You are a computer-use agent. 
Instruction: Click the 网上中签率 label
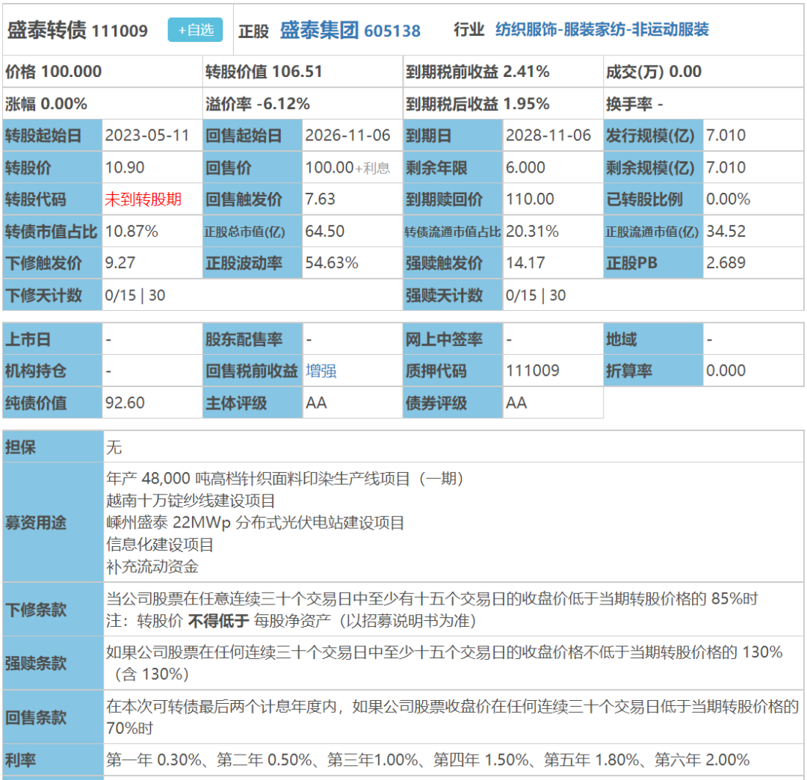(x=444, y=340)
